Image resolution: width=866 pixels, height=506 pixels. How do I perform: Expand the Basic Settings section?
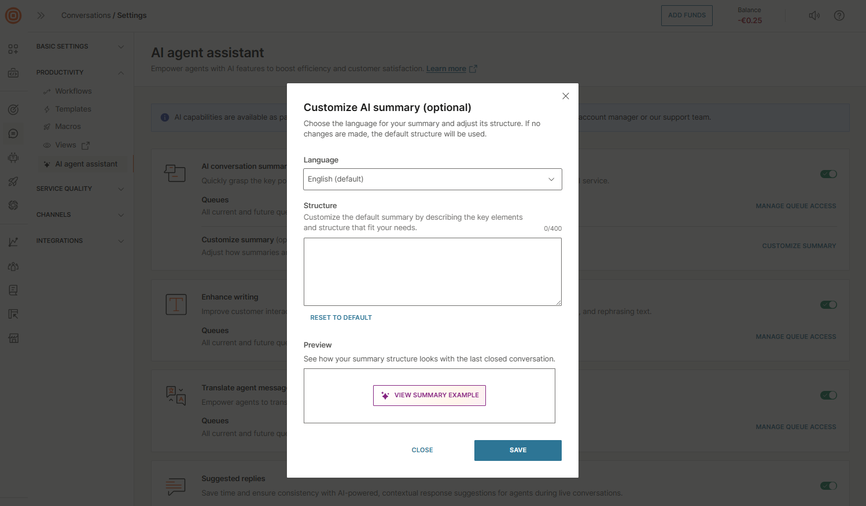(x=80, y=46)
